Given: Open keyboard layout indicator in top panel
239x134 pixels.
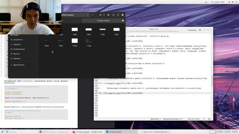Looking at the screenshot, I should coord(206,2).
